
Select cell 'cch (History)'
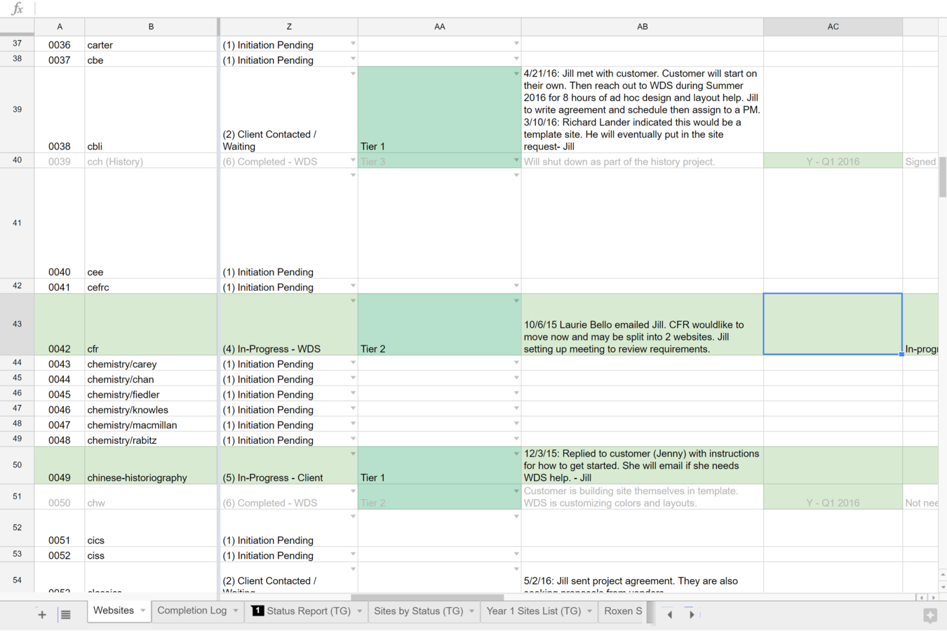(151, 161)
